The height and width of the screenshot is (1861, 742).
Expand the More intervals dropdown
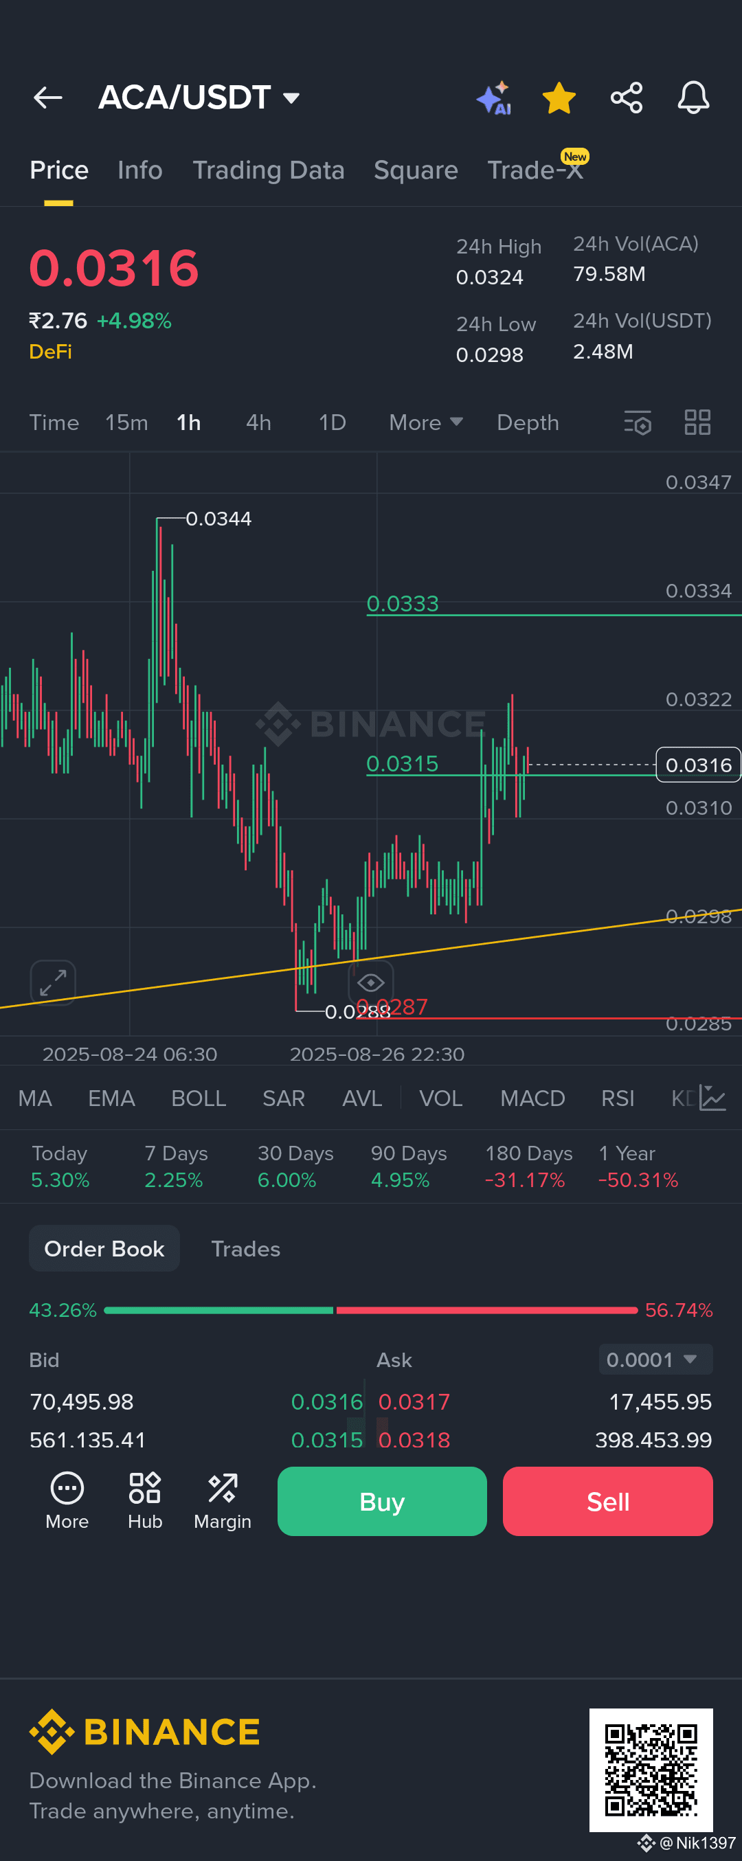(x=425, y=422)
